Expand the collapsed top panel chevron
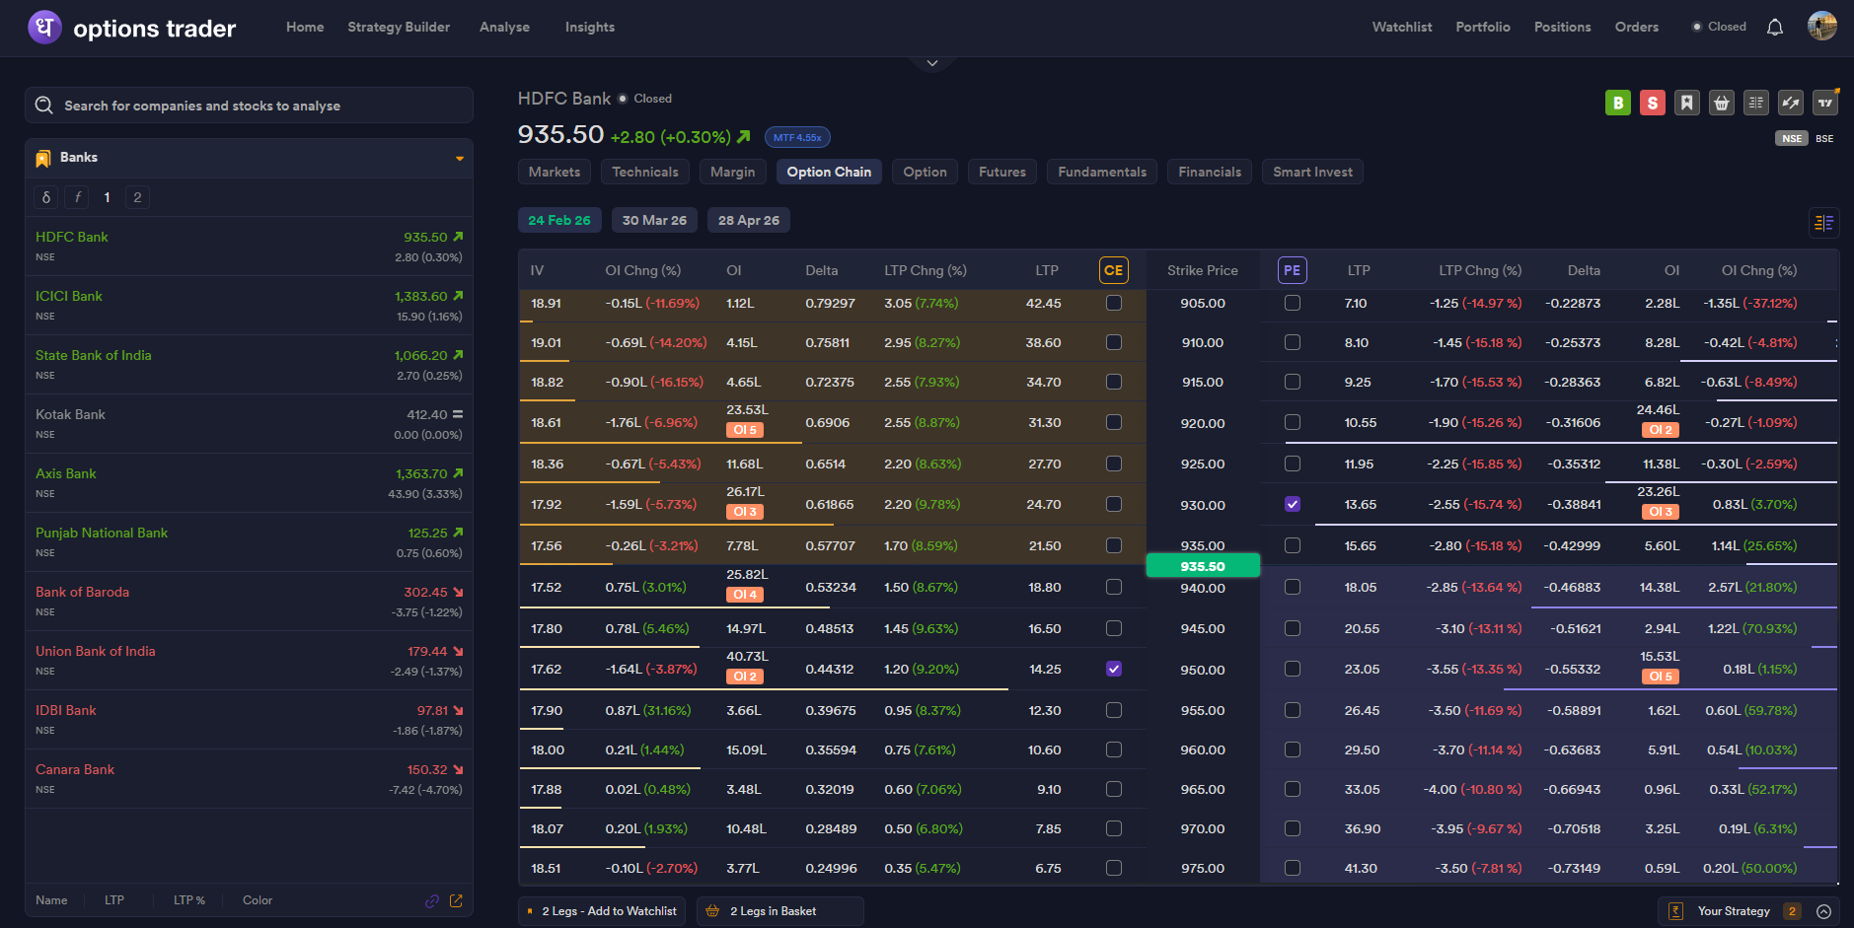This screenshot has width=1854, height=928. (x=931, y=64)
